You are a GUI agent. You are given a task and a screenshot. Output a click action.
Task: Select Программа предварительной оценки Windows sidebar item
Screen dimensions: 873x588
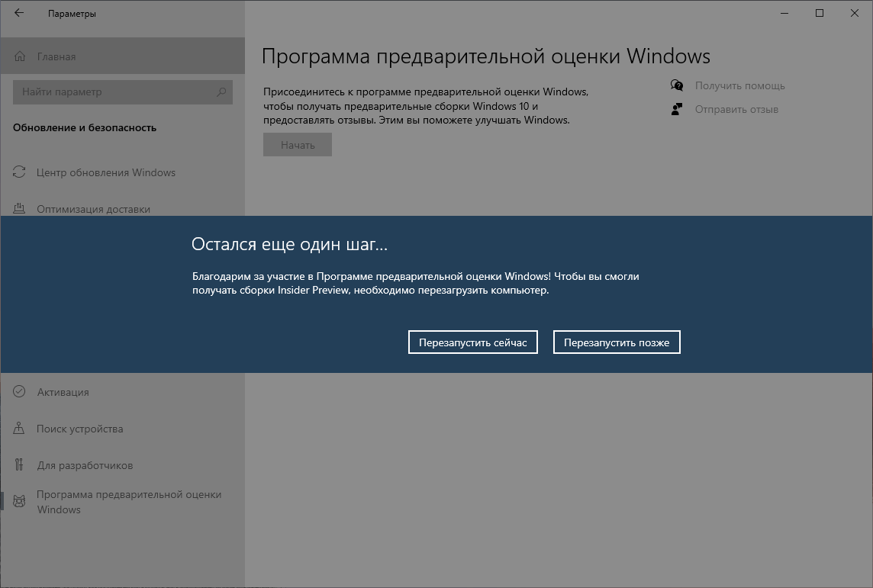123,502
